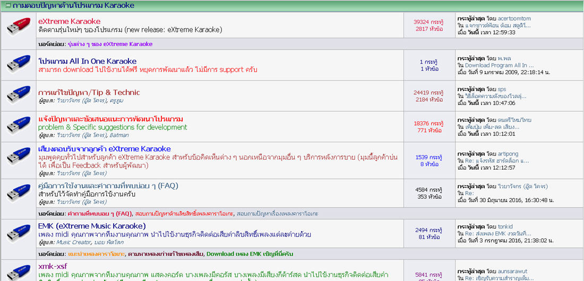The width and height of the screenshot is (584, 281).
Task: Open sub-board ตามหาเพลงเก่าแก้ไขเพลงเสีย
Action: (165, 254)
